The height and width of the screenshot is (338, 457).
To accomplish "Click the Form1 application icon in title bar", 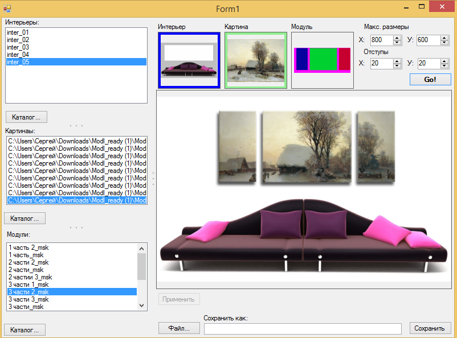I will point(7,9).
